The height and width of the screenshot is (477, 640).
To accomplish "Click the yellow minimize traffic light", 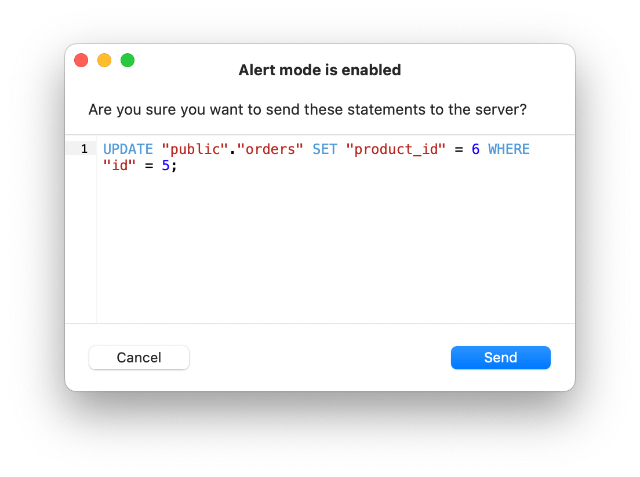I will pyautogui.click(x=104, y=60).
